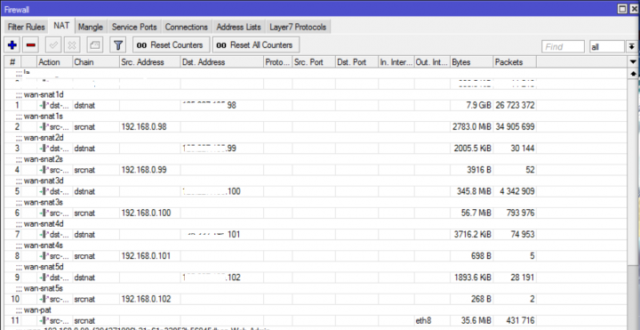Open the 'all' chain dropdown
Image resolution: width=640 pixels, height=330 pixels.
pos(607,47)
